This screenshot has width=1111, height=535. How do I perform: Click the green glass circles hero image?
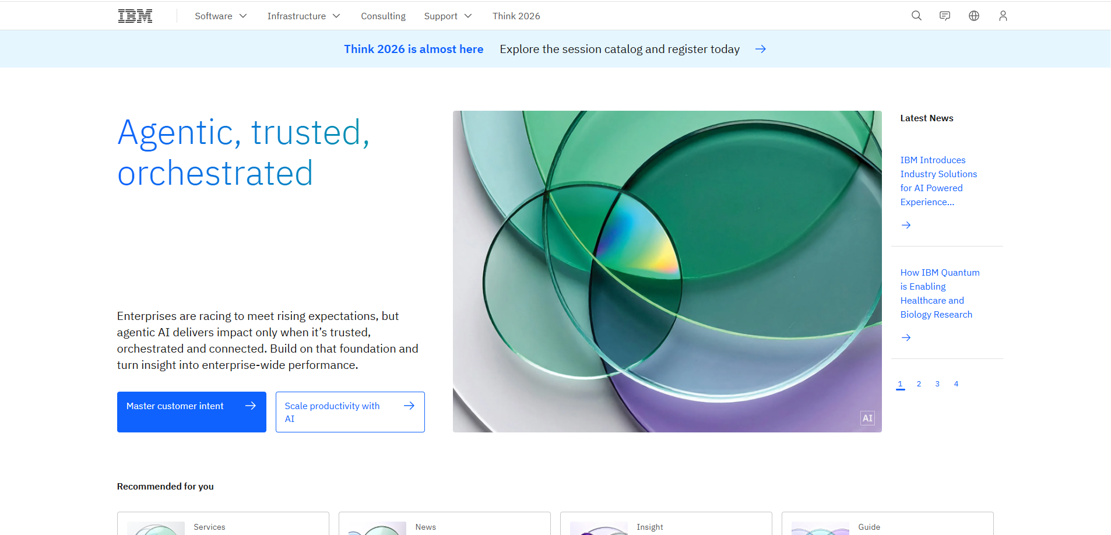pyautogui.click(x=667, y=272)
